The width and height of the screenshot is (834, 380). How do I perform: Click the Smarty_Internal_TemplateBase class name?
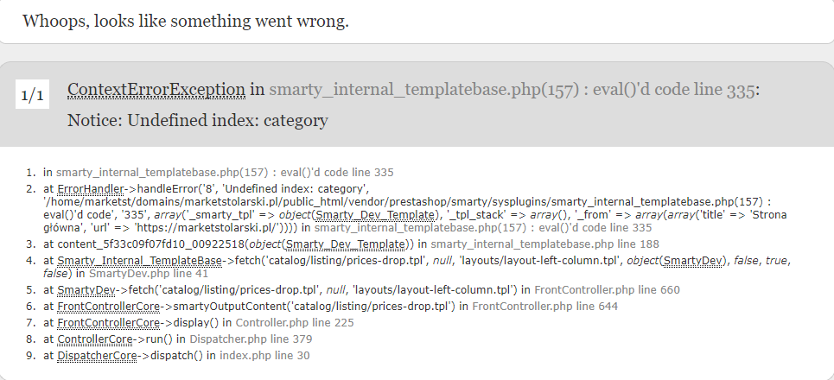[x=139, y=261]
